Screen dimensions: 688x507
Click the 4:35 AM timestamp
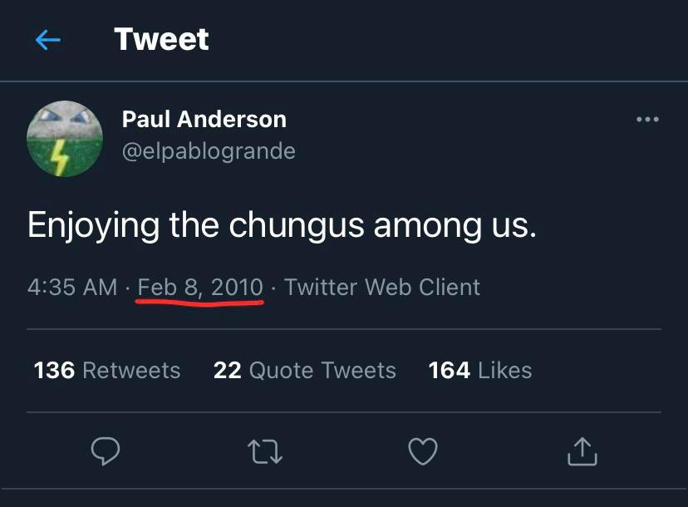[x=72, y=288]
